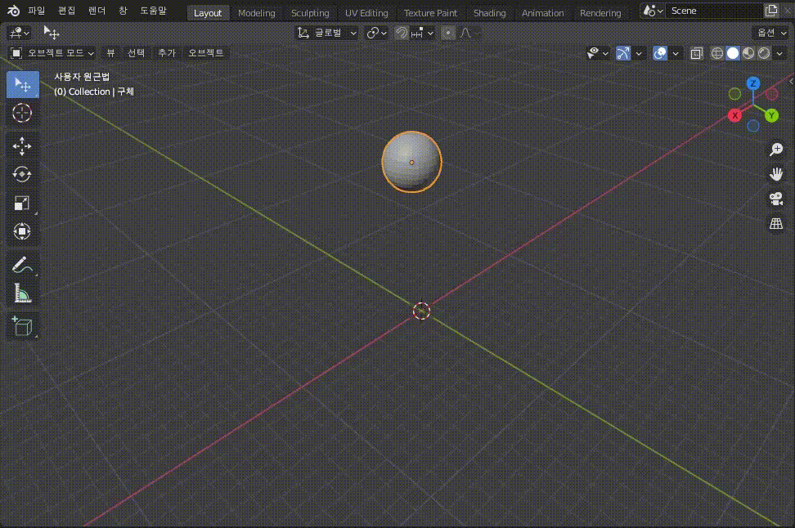Switch to material preview shading
The image size is (795, 528).
click(748, 53)
